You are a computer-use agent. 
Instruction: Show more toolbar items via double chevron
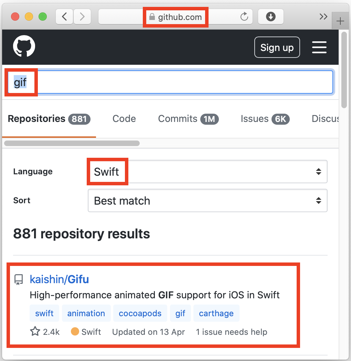[323, 17]
